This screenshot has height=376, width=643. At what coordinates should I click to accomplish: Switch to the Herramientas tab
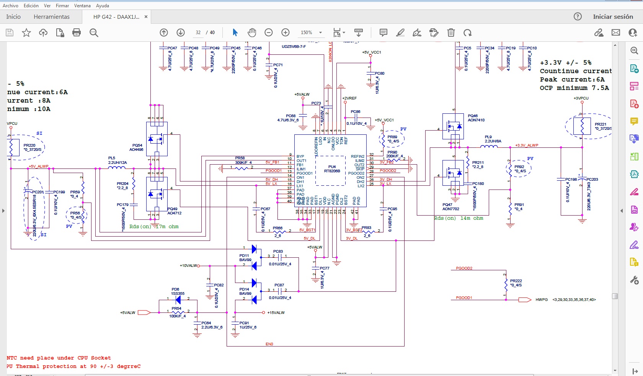click(x=52, y=17)
